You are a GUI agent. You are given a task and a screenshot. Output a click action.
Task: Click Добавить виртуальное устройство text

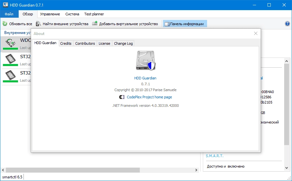(128, 24)
